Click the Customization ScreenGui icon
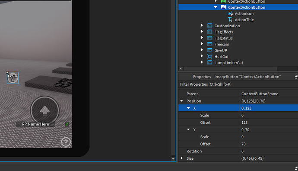The image size is (298, 171). point(209,26)
